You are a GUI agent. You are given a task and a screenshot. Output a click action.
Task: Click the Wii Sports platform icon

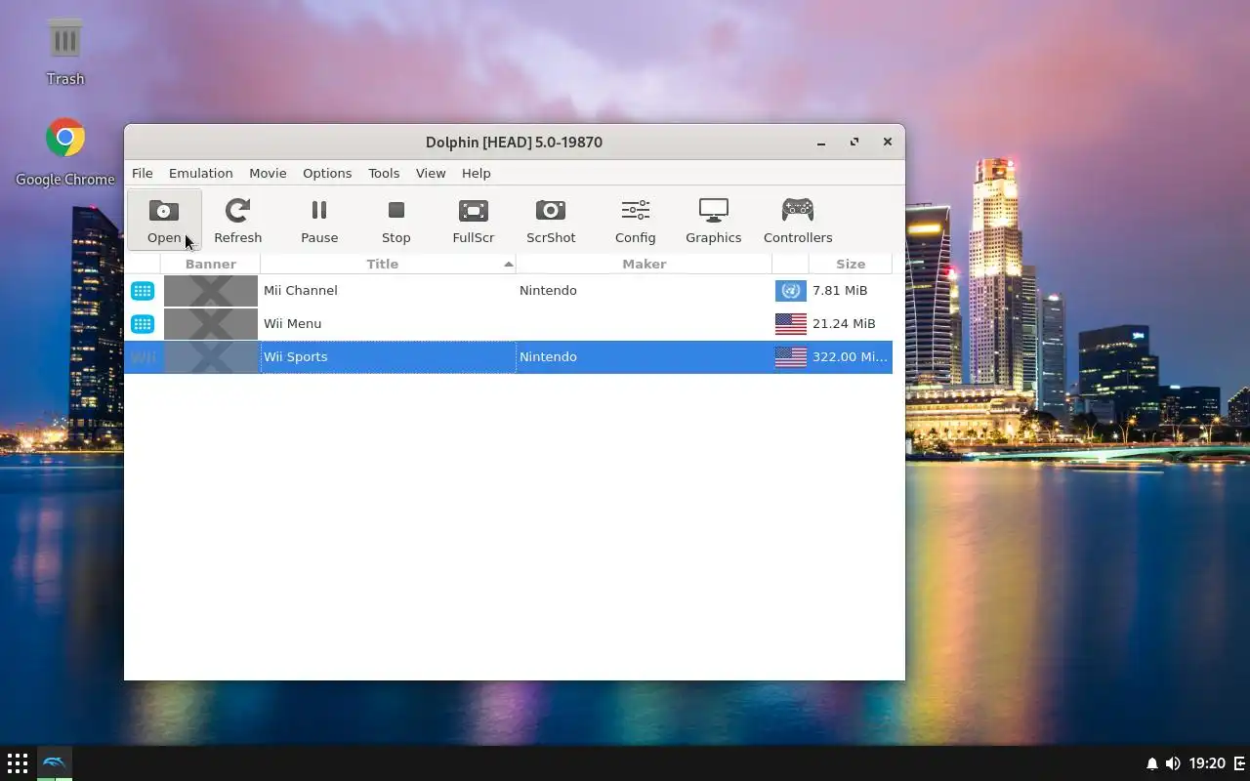(143, 357)
